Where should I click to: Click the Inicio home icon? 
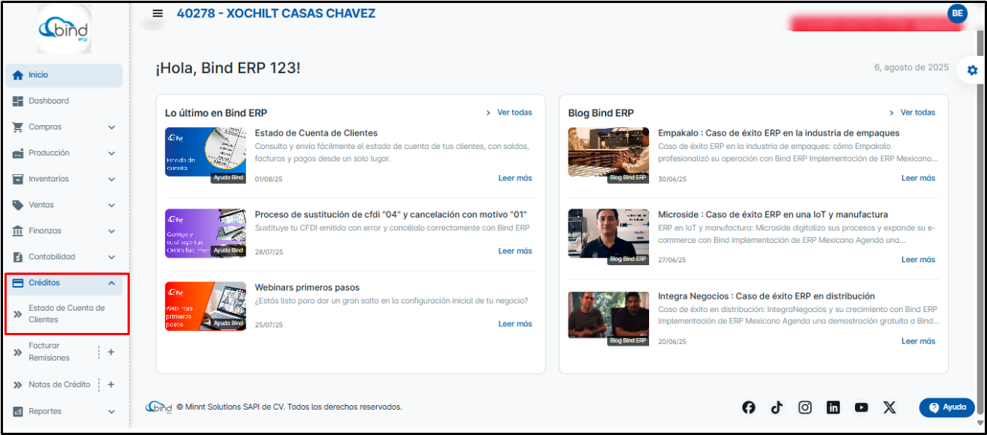point(19,75)
